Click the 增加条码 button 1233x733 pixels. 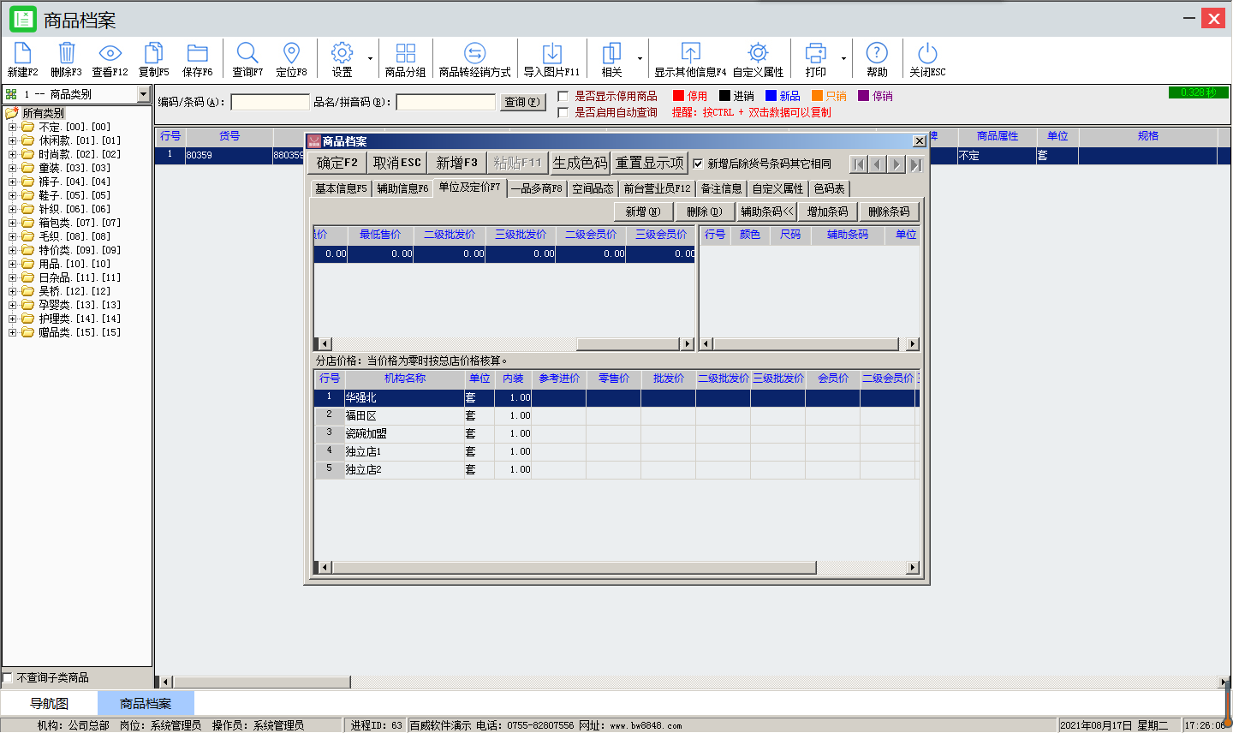tap(827, 212)
